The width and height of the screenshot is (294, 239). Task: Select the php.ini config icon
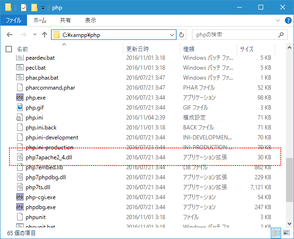click(19, 117)
